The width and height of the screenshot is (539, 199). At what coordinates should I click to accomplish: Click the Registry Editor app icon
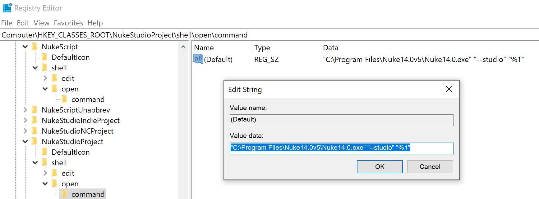(7, 8)
